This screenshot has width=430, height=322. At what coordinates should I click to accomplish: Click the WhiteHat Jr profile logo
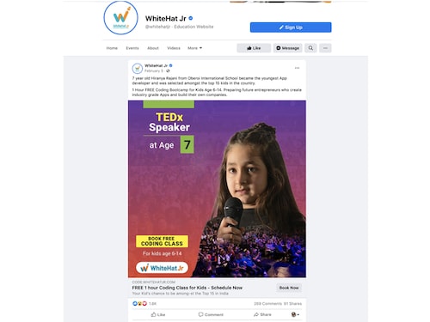tap(120, 18)
